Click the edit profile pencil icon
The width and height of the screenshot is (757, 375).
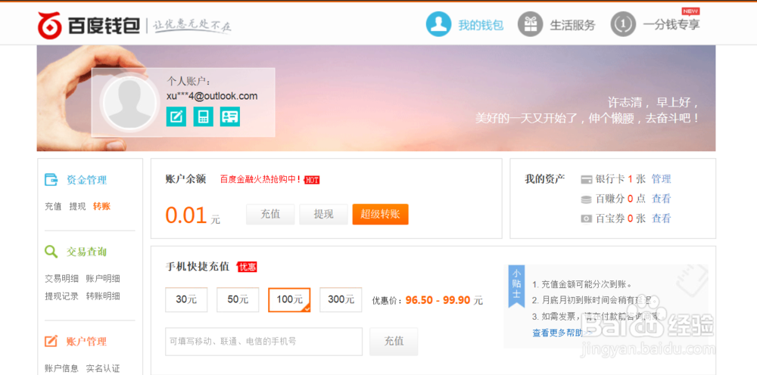[x=176, y=116]
